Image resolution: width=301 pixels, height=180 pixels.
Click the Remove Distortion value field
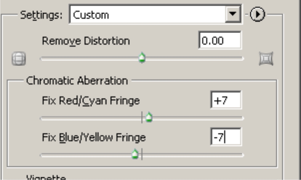pyautogui.click(x=220, y=40)
